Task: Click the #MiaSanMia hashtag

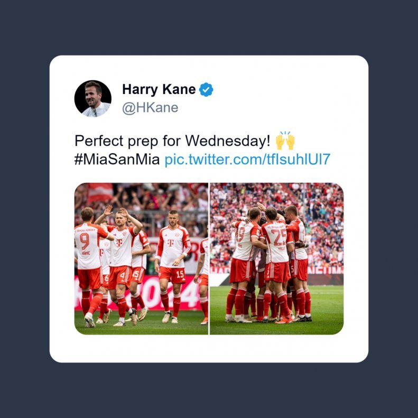Action: [117, 160]
